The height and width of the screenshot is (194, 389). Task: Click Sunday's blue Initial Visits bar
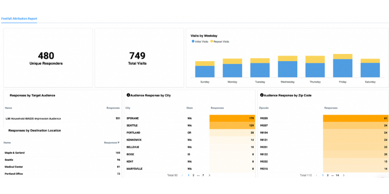coord(205,71)
